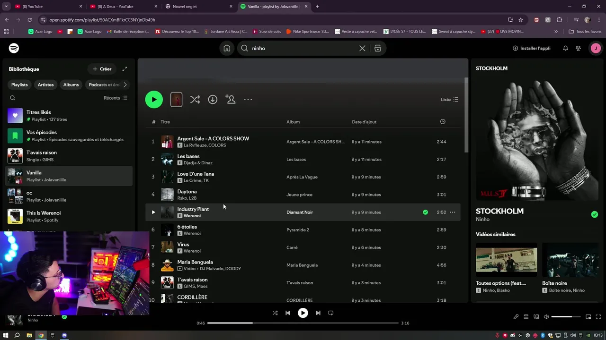Open Djadja & Dinaz artist link

pyautogui.click(x=198, y=163)
